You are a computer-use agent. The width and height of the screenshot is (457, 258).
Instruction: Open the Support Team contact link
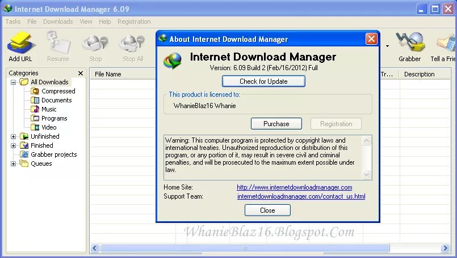click(301, 196)
